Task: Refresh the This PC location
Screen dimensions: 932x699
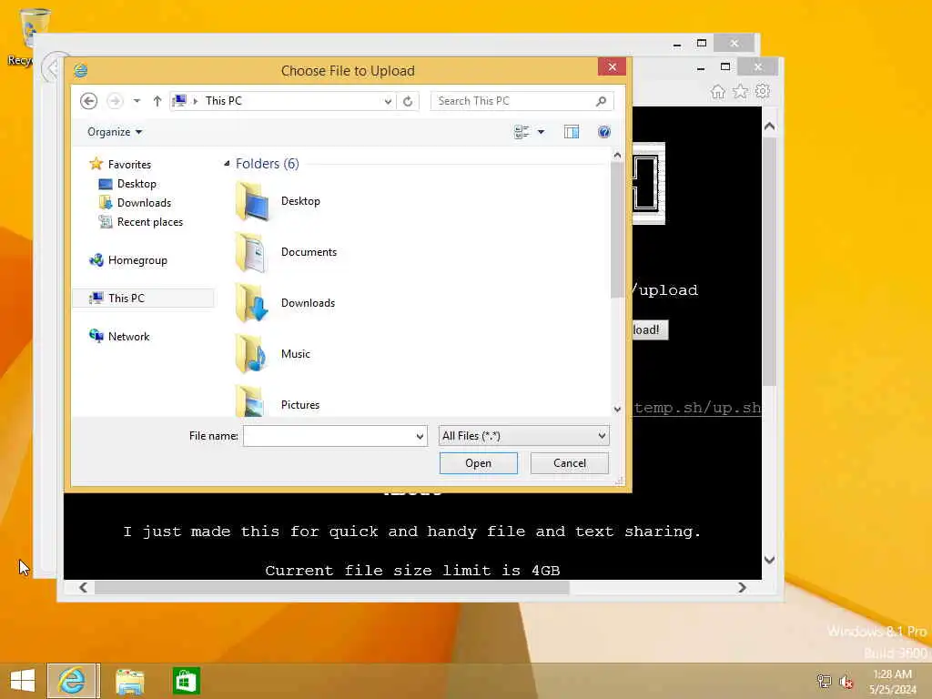Action: (408, 102)
